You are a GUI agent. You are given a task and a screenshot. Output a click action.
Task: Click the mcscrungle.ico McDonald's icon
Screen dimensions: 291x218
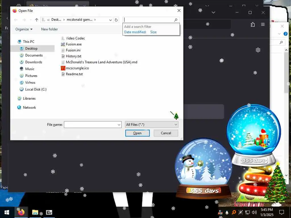(x=63, y=68)
